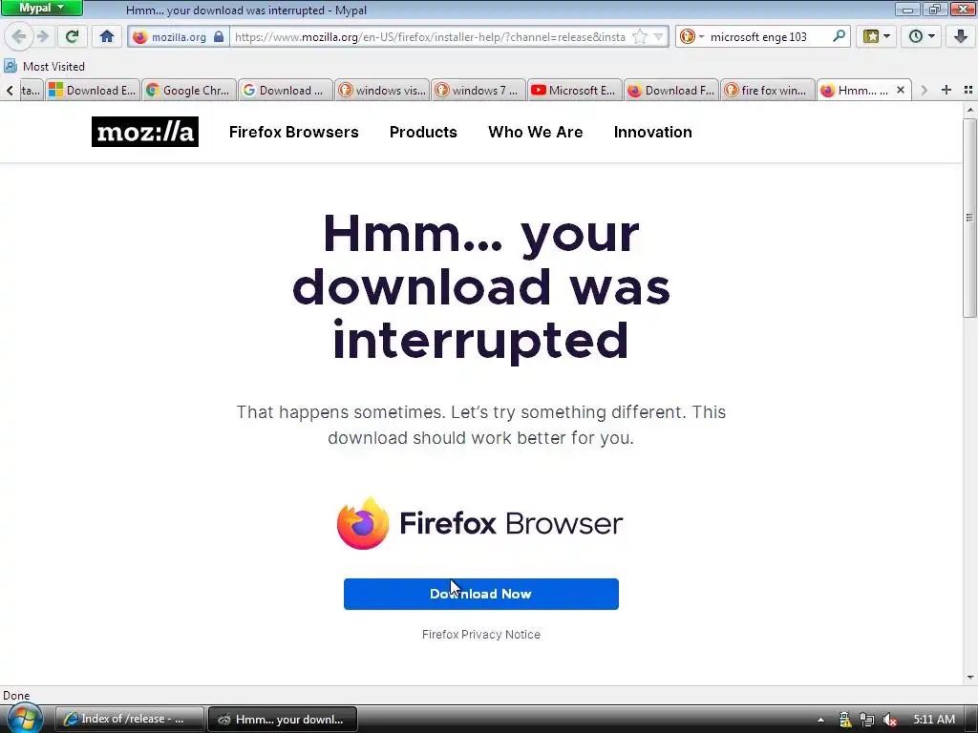Open the list all tabs grid button
978x733 pixels.
point(968,90)
